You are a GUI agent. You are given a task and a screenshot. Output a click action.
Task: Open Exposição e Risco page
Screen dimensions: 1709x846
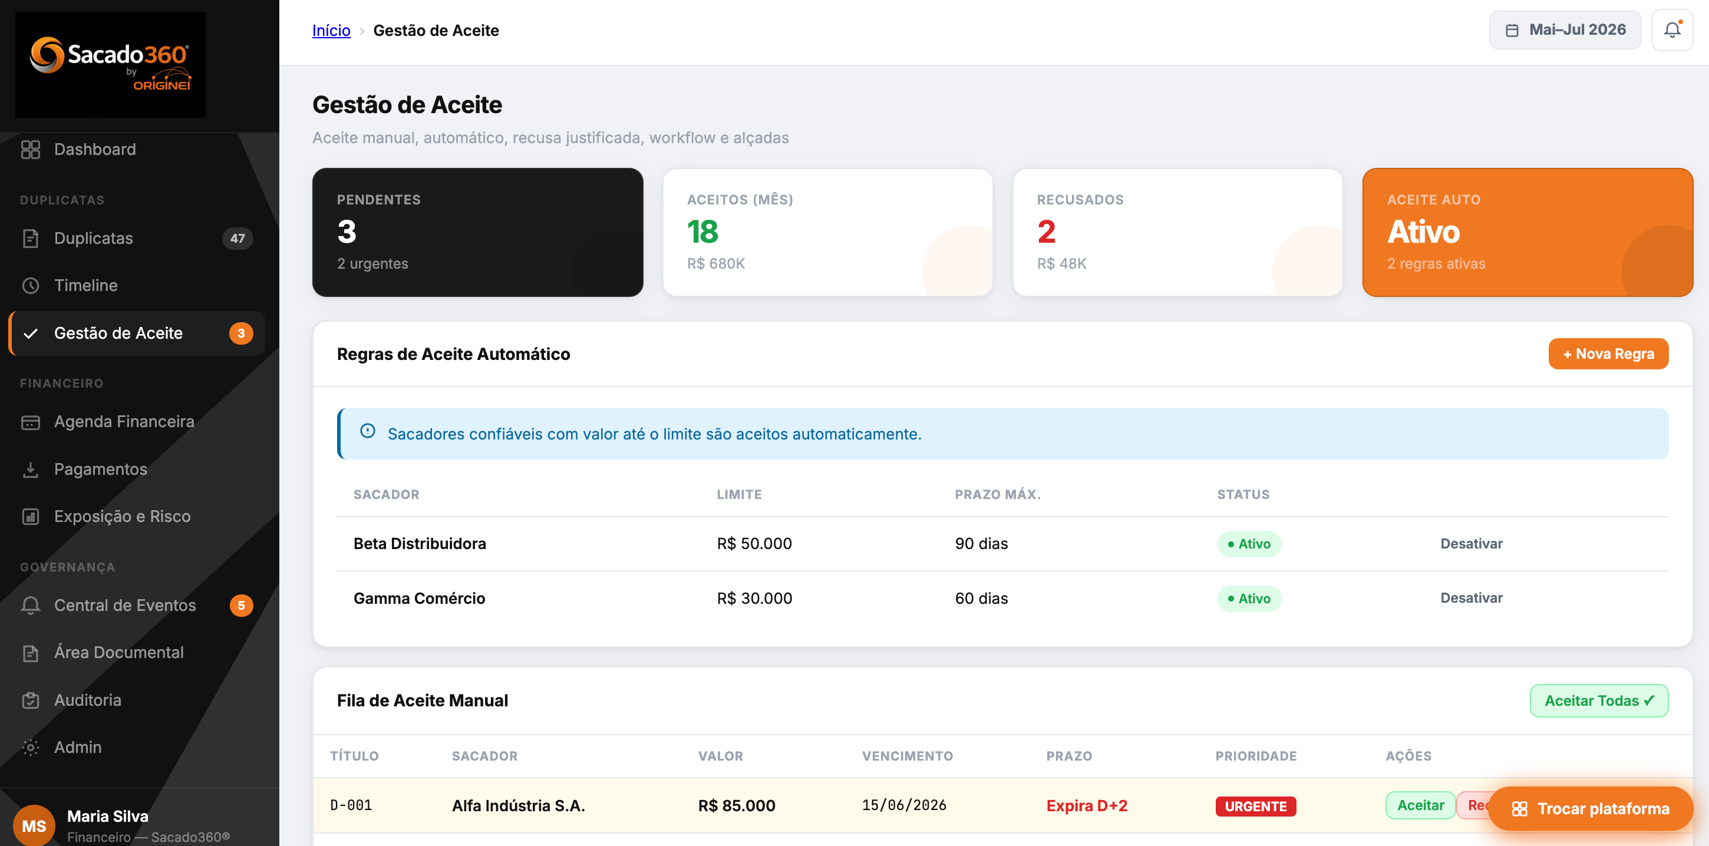(x=136, y=517)
